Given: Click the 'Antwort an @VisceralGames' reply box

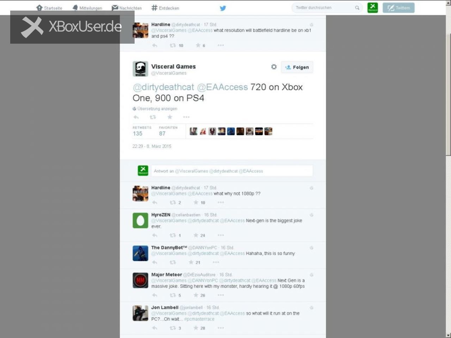Looking at the screenshot, I should pos(232,171).
